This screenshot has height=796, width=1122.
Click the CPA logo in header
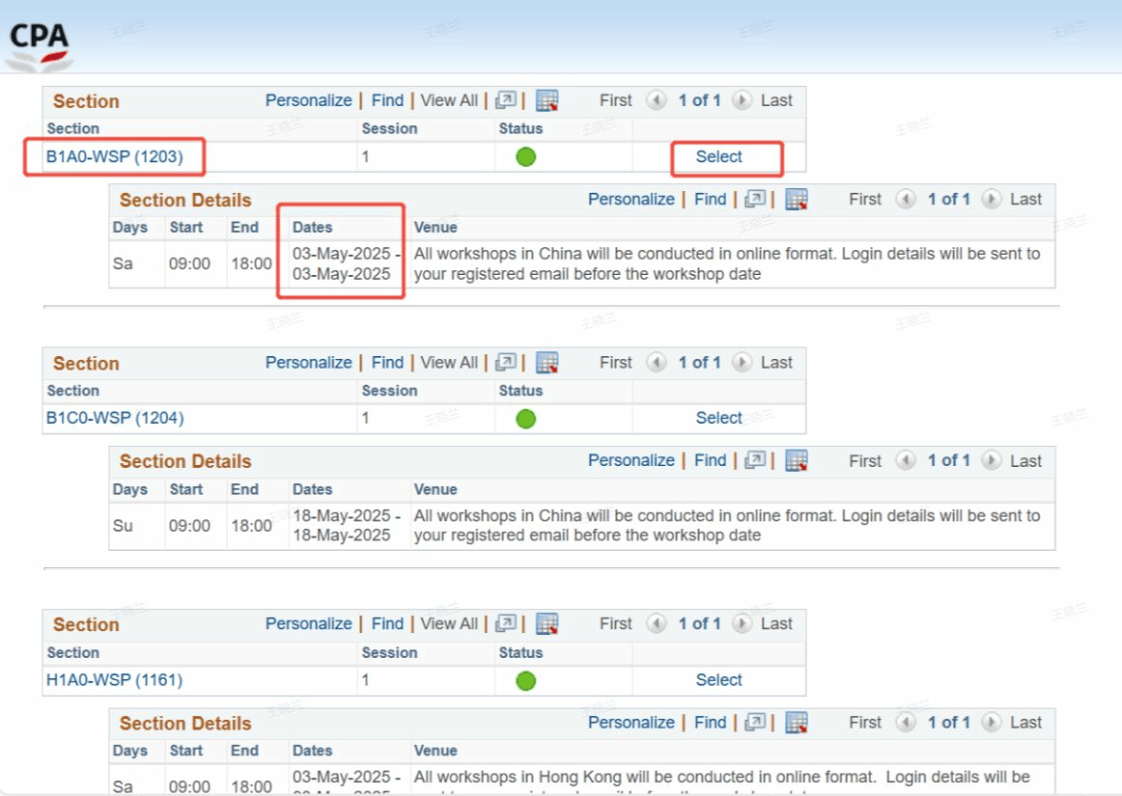(x=40, y=44)
